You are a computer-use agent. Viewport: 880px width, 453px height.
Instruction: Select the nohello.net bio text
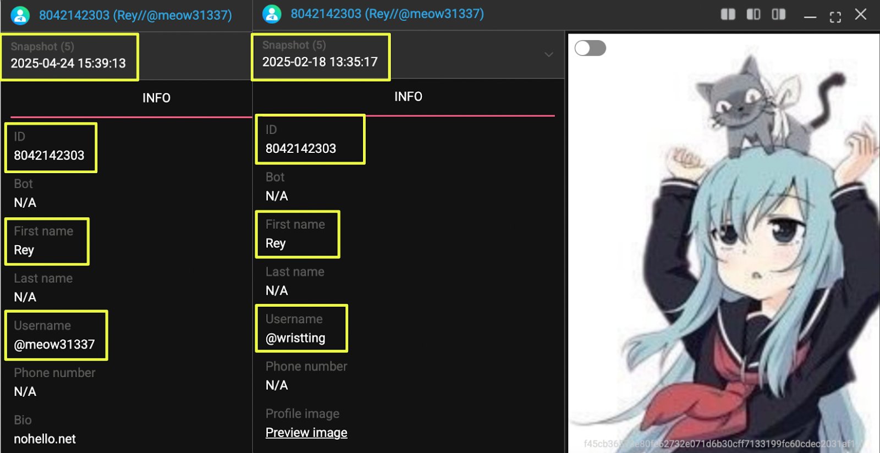coord(45,439)
